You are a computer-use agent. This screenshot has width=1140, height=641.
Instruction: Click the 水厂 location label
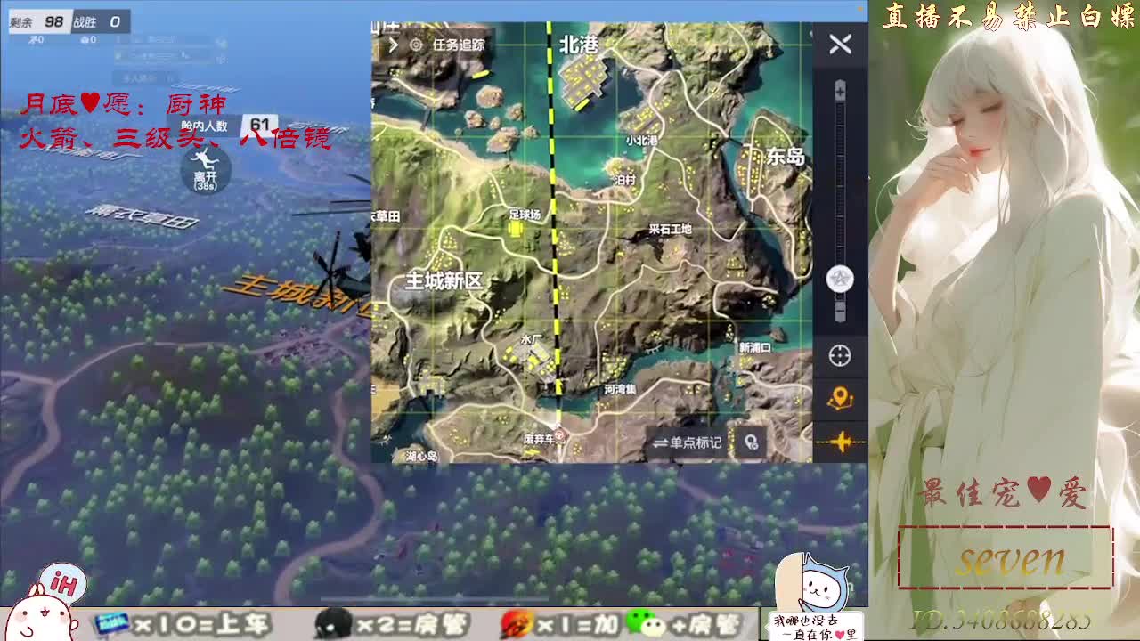(532, 339)
